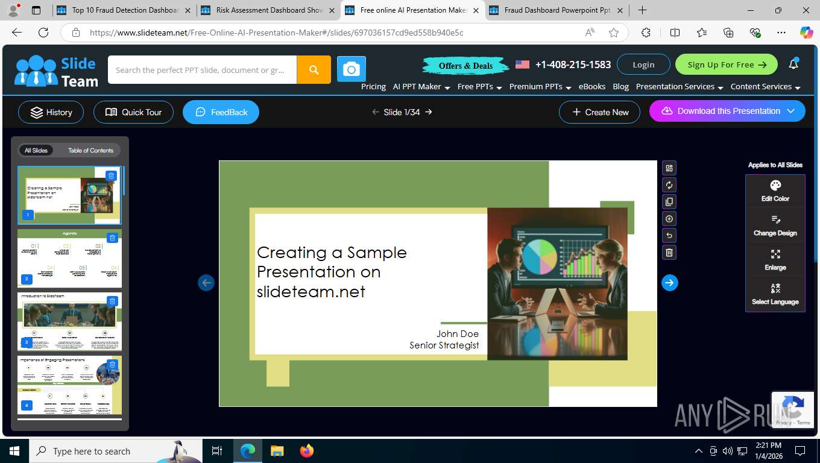Click the camera image search icon

click(x=352, y=70)
